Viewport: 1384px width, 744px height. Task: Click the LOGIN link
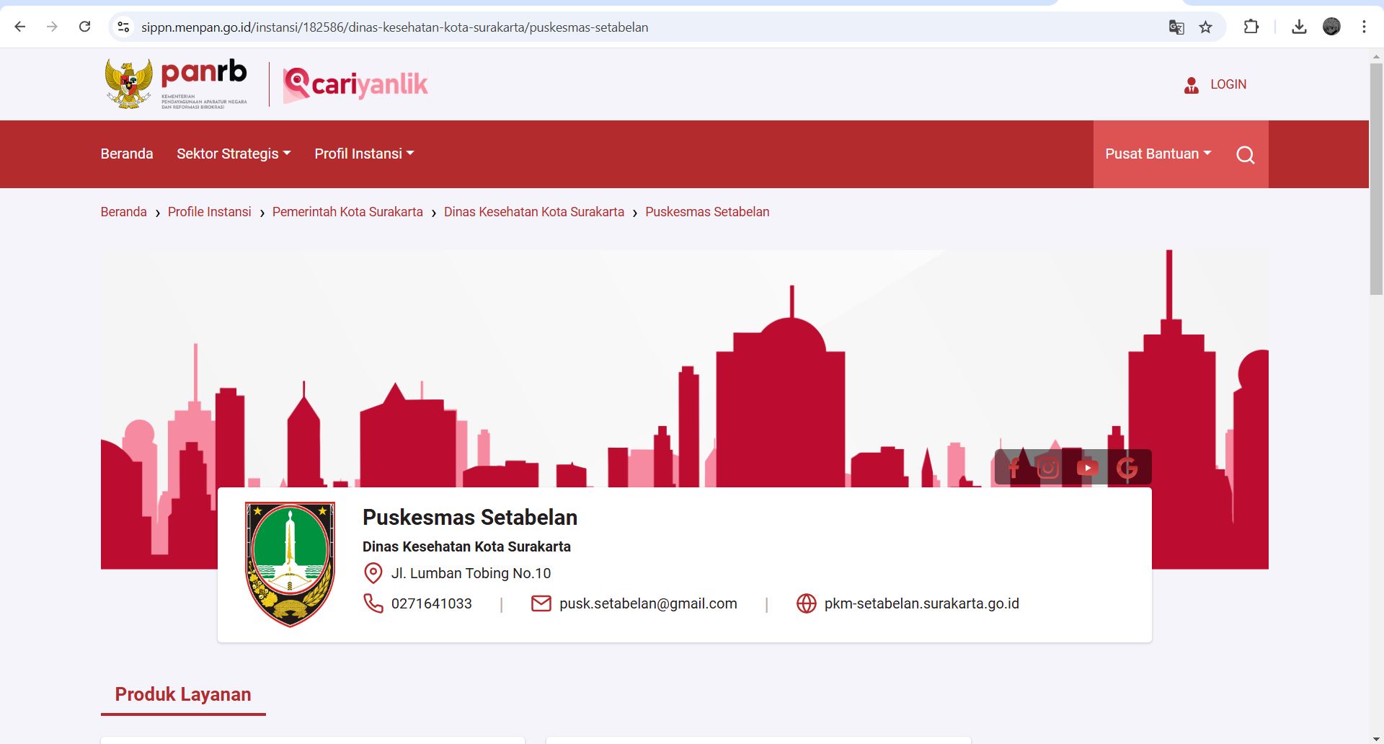pyautogui.click(x=1228, y=84)
